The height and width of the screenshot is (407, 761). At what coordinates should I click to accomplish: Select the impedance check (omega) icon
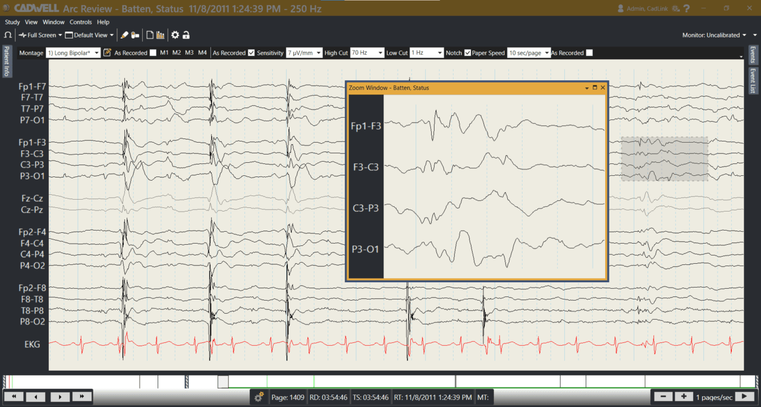tap(8, 34)
